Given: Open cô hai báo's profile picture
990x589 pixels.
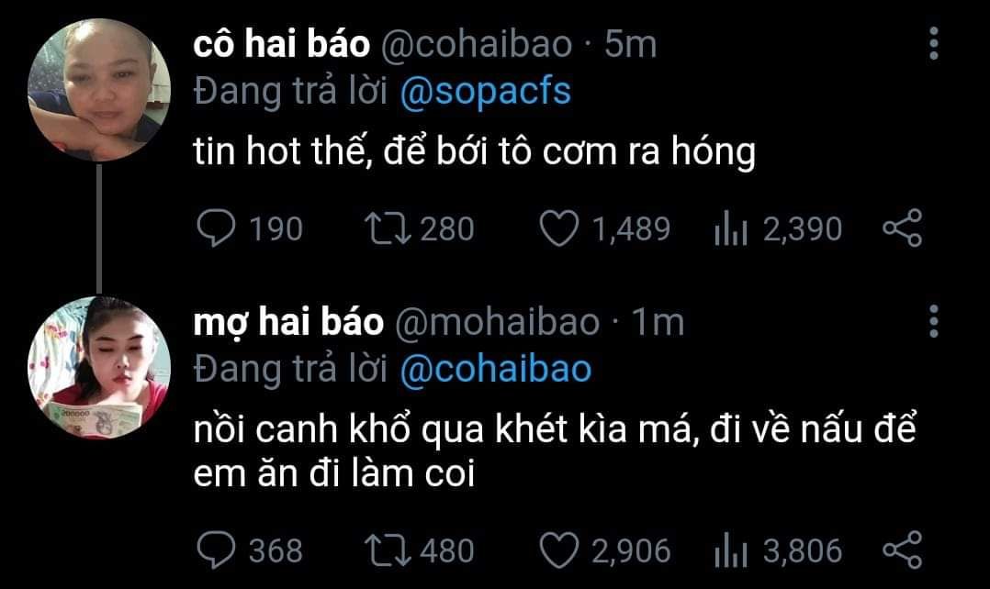Looking at the screenshot, I should click(99, 91).
